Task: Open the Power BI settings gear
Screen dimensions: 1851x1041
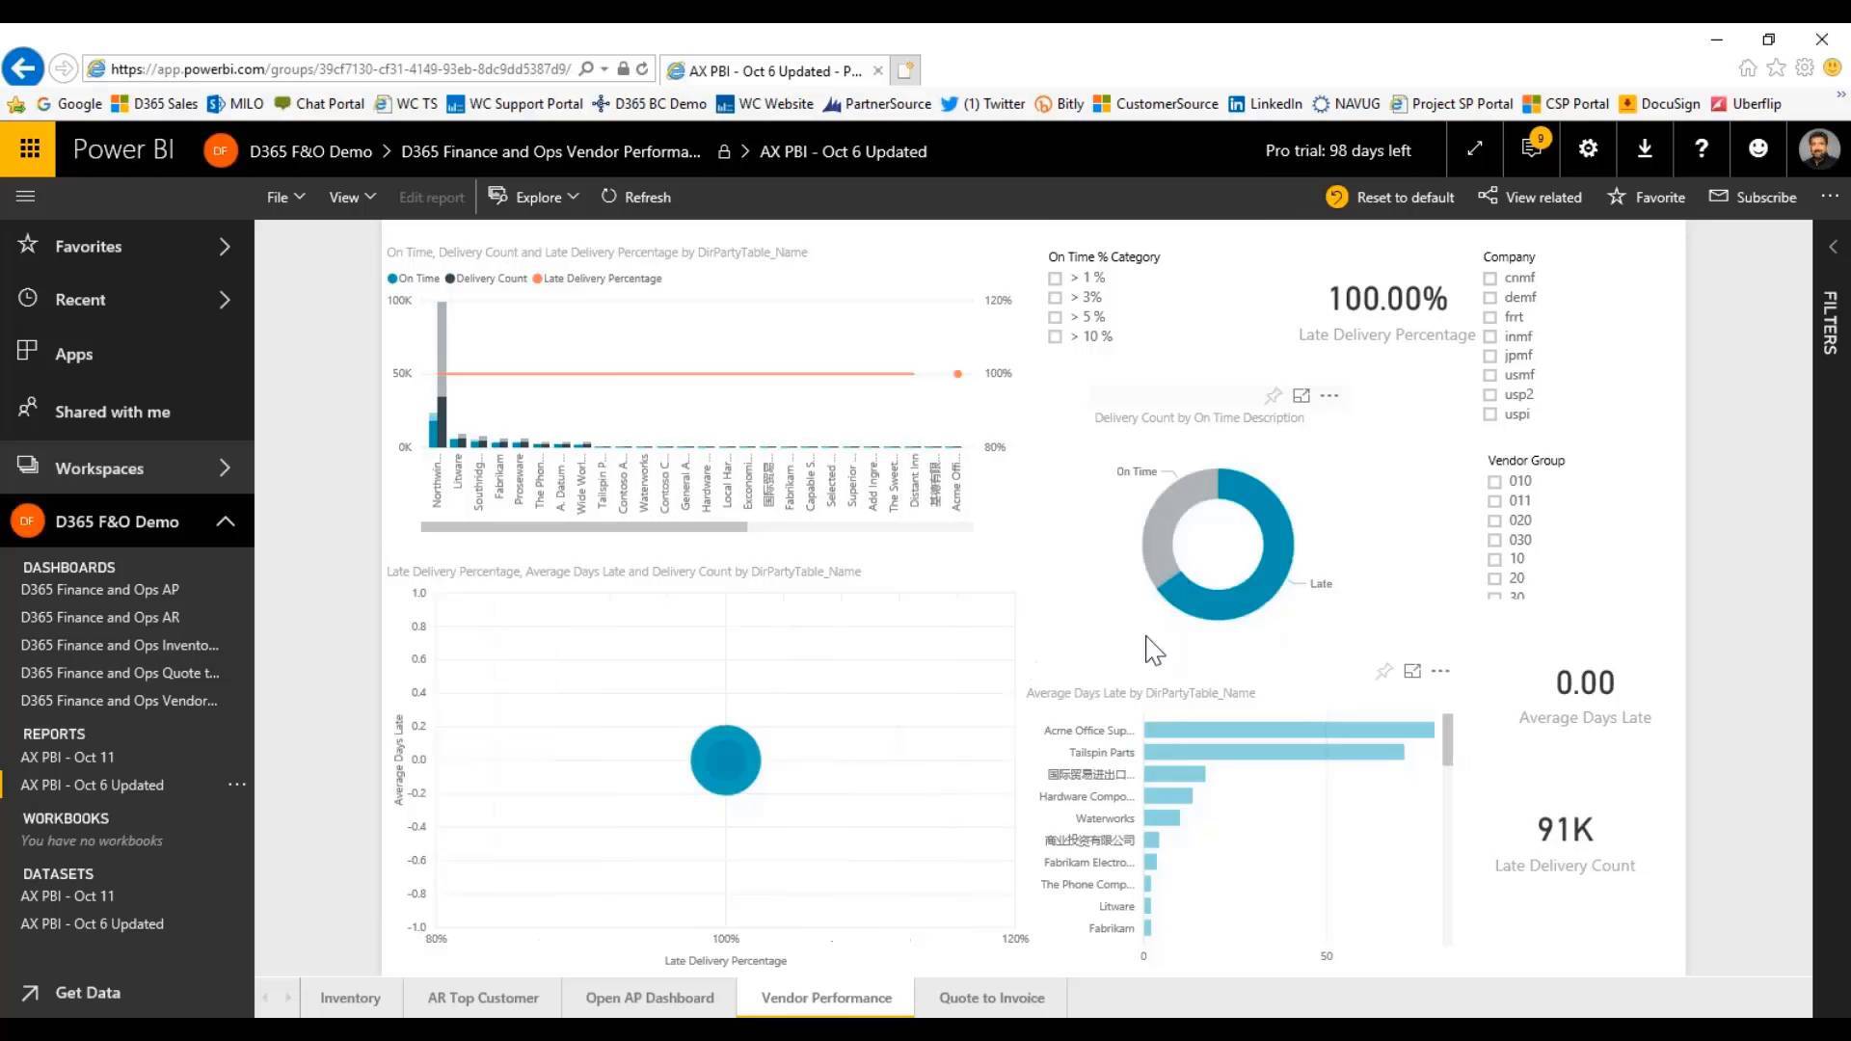Action: point(1588,149)
